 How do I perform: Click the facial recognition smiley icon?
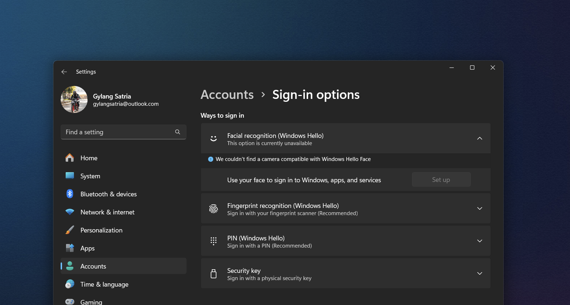pyautogui.click(x=214, y=139)
